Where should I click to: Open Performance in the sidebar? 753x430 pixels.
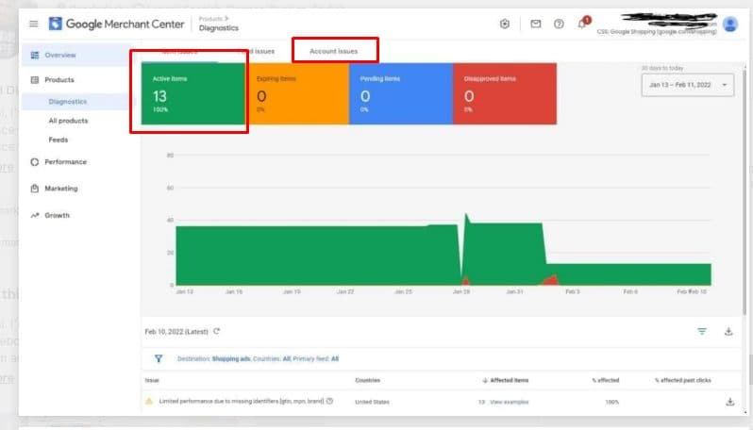pos(66,162)
